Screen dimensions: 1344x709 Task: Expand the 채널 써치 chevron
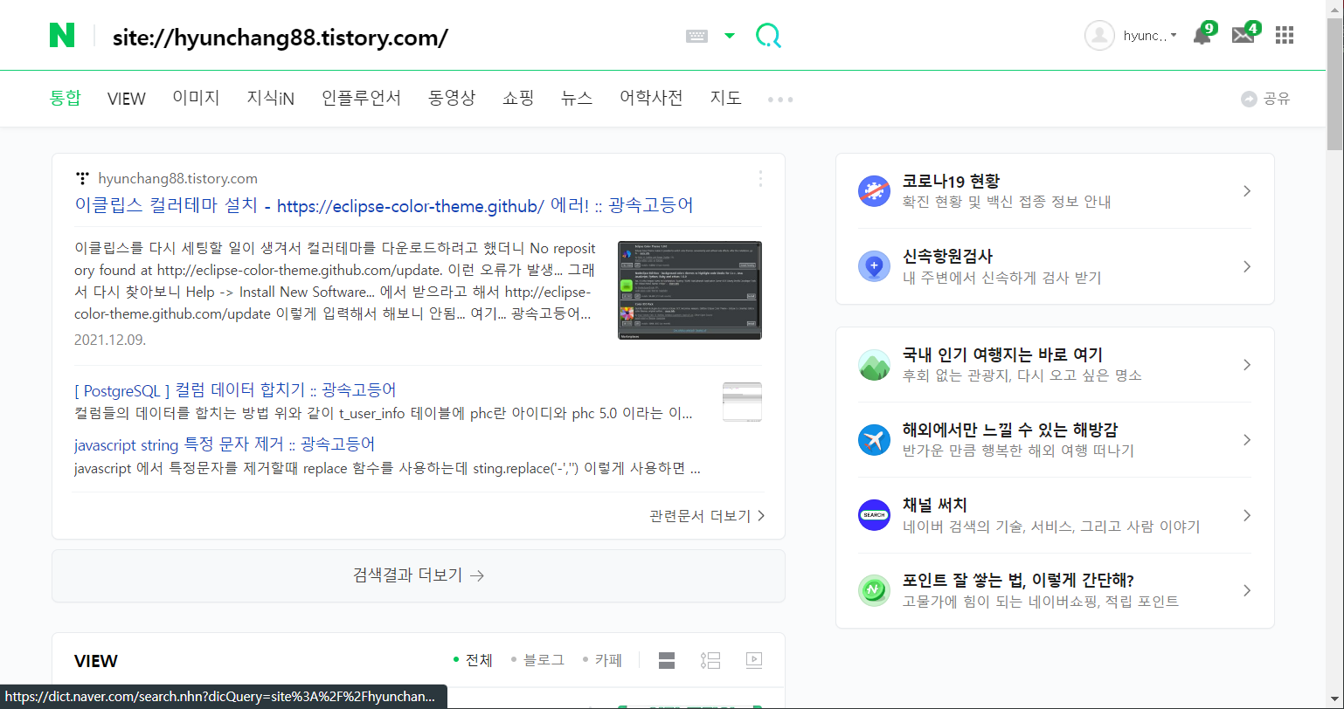[1247, 515]
